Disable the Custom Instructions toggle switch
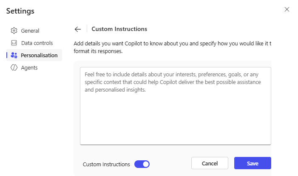This screenshot has width=298, height=176. pyautogui.click(x=142, y=164)
